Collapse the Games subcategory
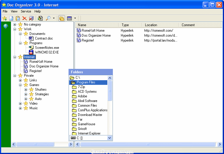Viewport: 224px width, 154px height. click(x=20, y=85)
